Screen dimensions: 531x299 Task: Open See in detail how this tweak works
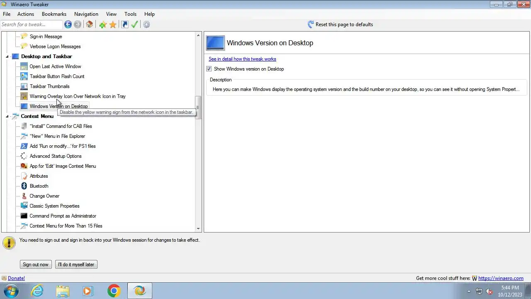click(x=242, y=59)
